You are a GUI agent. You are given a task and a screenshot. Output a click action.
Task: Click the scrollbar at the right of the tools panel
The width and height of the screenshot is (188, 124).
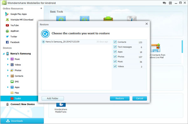point(182,47)
